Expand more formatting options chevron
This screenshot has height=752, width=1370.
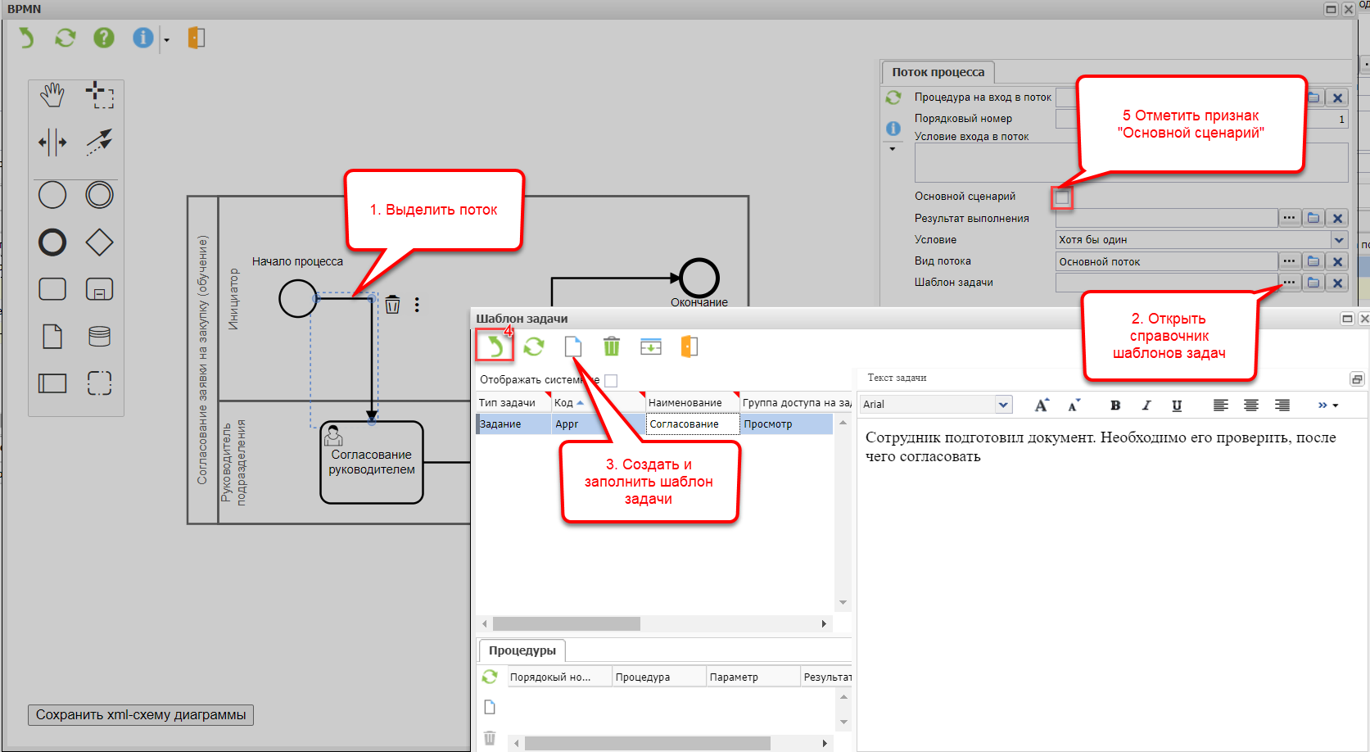(x=1327, y=405)
